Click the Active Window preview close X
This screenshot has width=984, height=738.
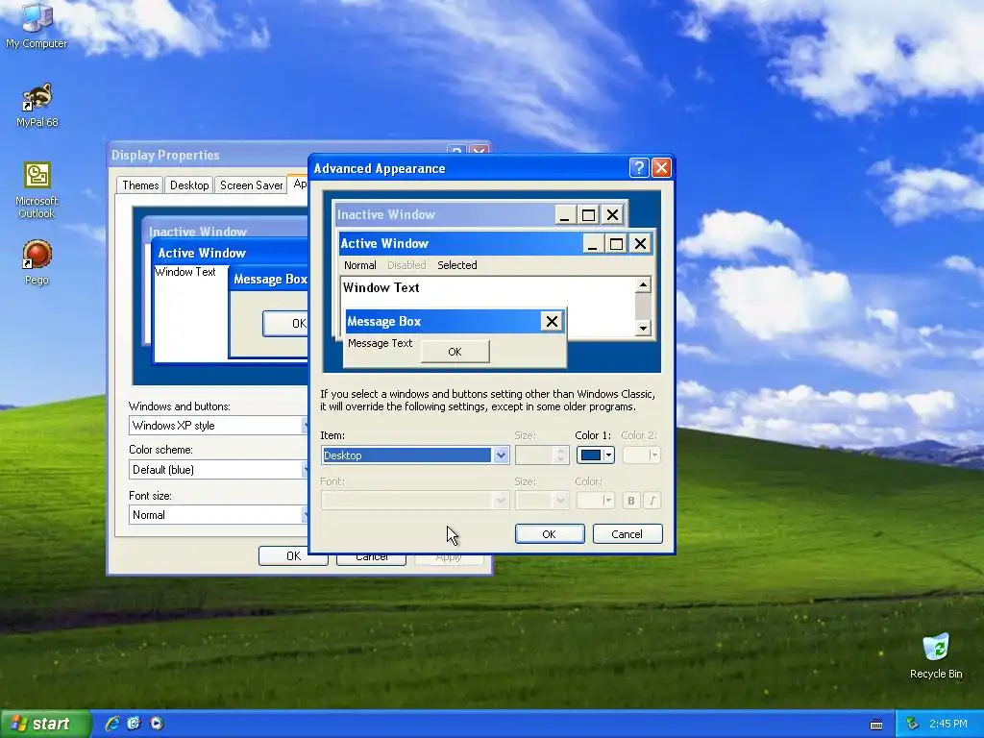[x=640, y=243]
